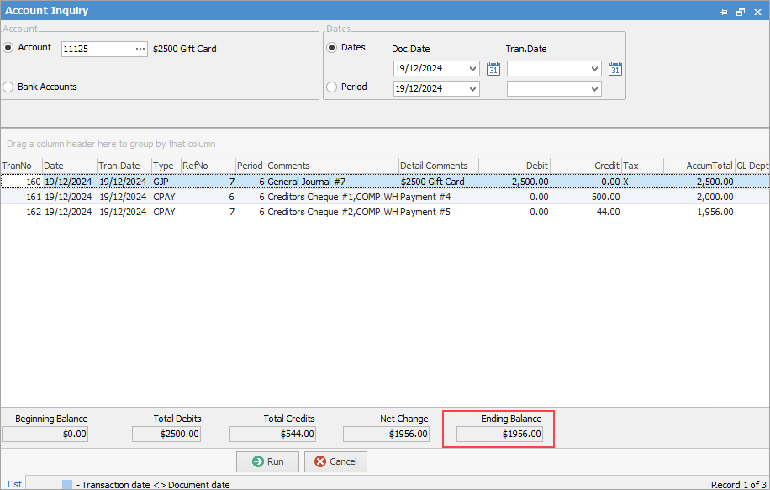The image size is (770, 490).
Task: Choose the Period radio option
Action: (x=332, y=87)
